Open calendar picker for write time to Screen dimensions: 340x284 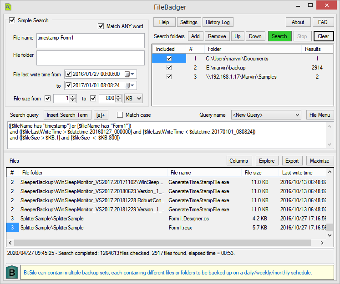(x=129, y=85)
